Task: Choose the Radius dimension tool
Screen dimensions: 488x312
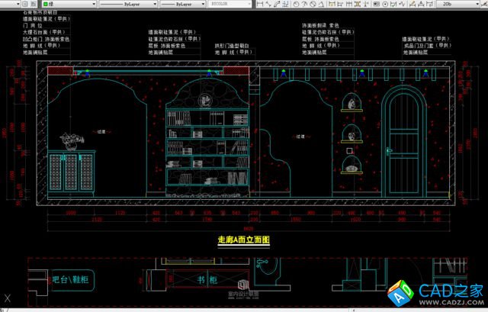Action: click(296, 4)
